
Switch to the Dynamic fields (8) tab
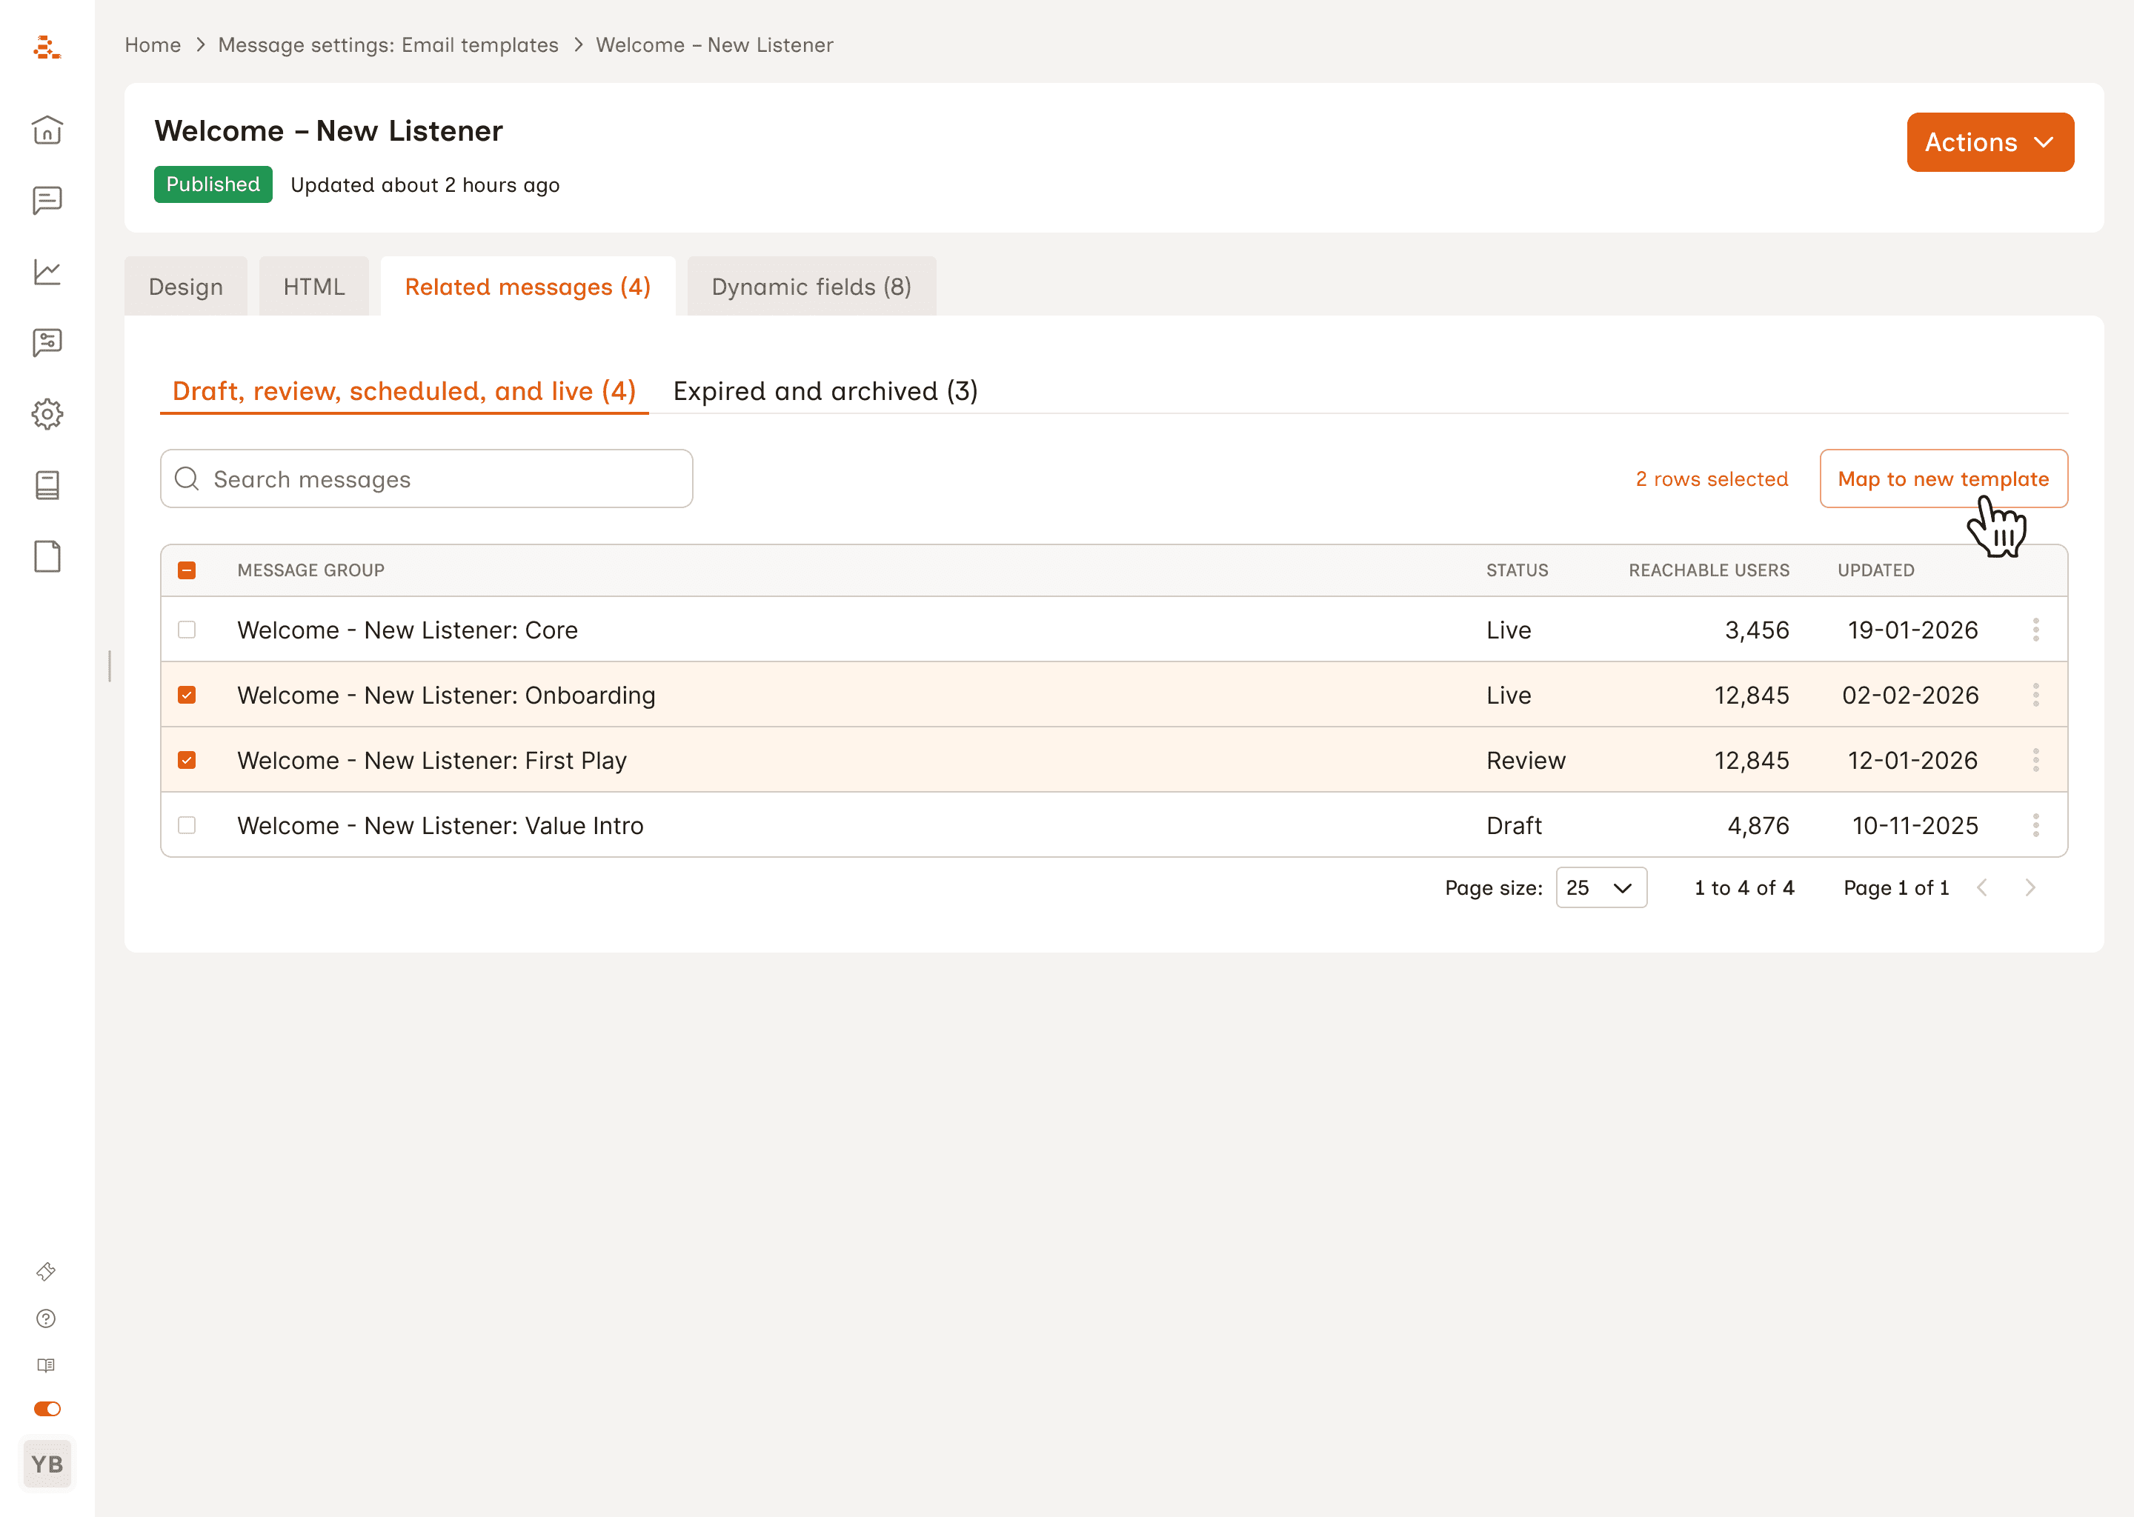pos(811,287)
